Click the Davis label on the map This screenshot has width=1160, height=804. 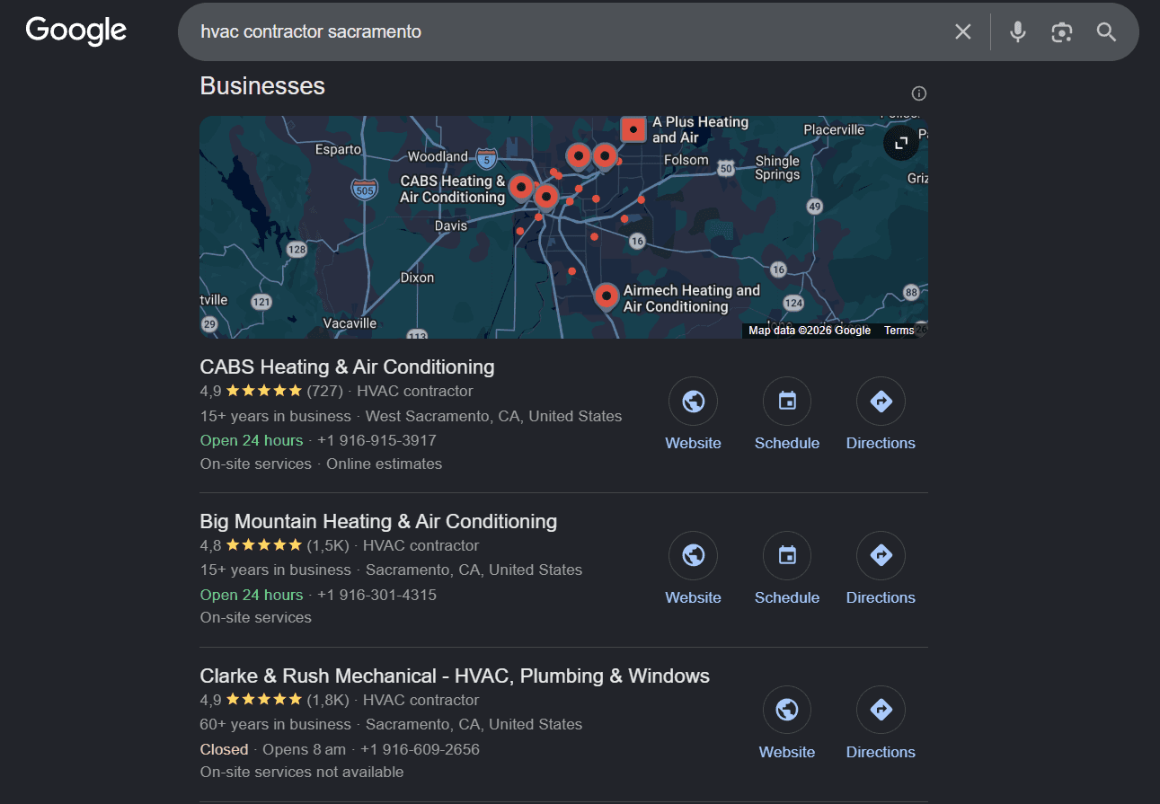451,225
